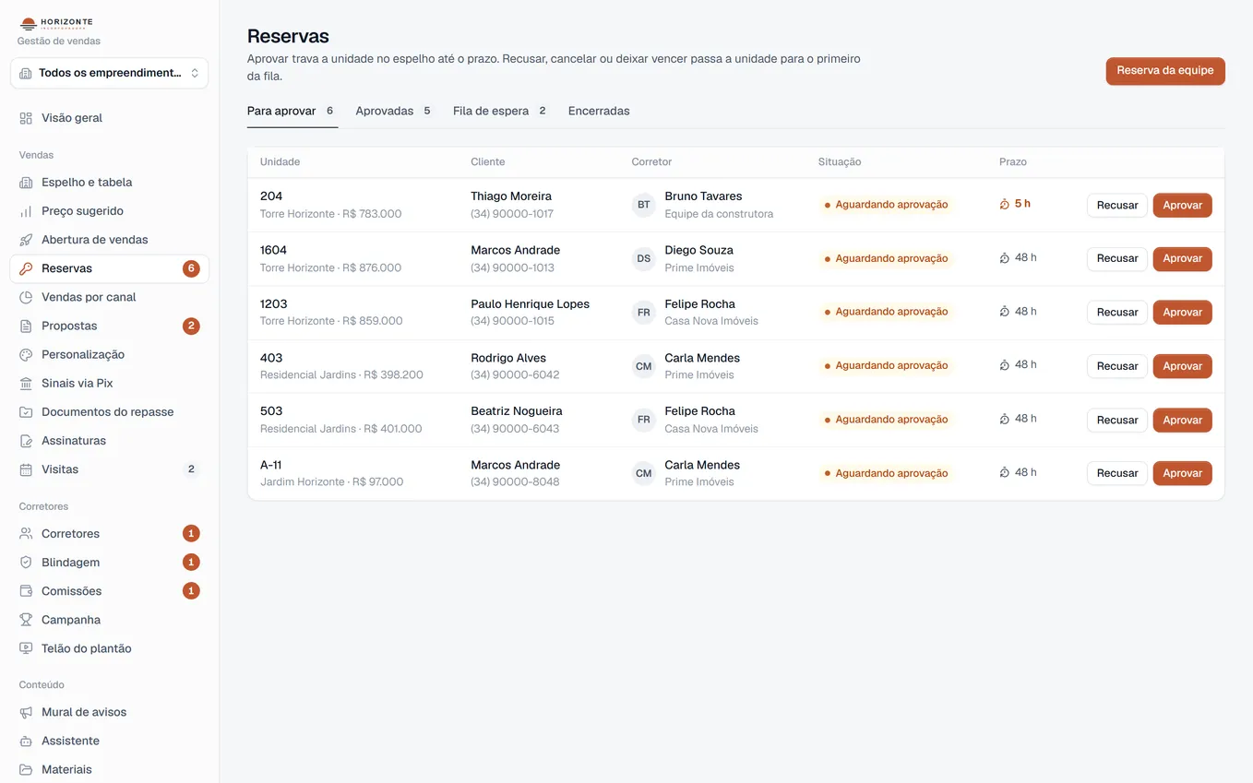Click the Abertura de vendas rocket icon
The width and height of the screenshot is (1253, 783).
pyautogui.click(x=26, y=240)
